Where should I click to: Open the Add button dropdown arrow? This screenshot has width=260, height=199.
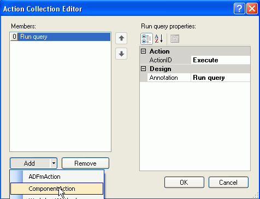click(54, 163)
